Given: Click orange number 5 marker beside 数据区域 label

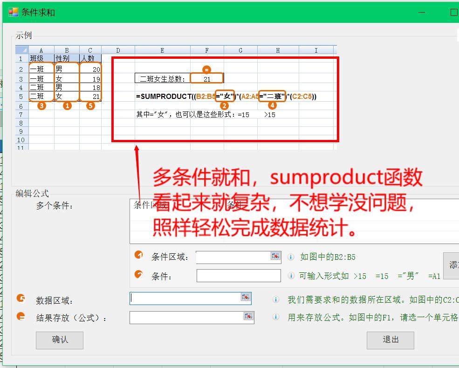Looking at the screenshot, I should [x=21, y=299].
